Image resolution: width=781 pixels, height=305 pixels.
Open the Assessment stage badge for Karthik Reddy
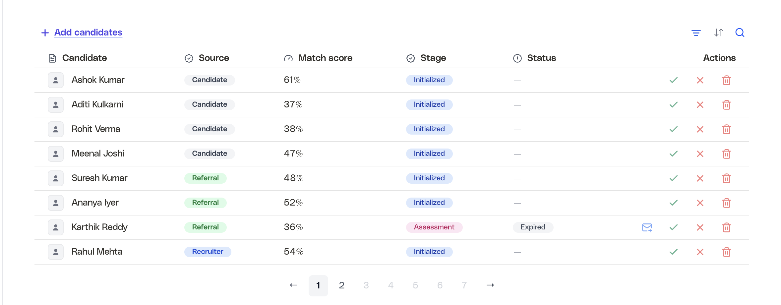434,227
